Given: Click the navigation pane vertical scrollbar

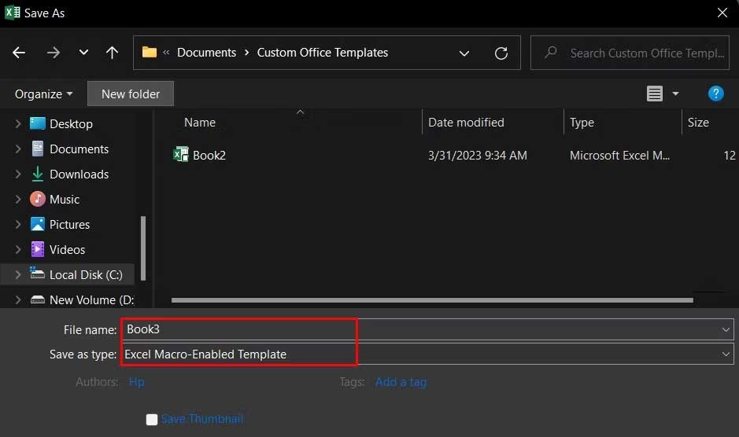Looking at the screenshot, I should pos(143,248).
